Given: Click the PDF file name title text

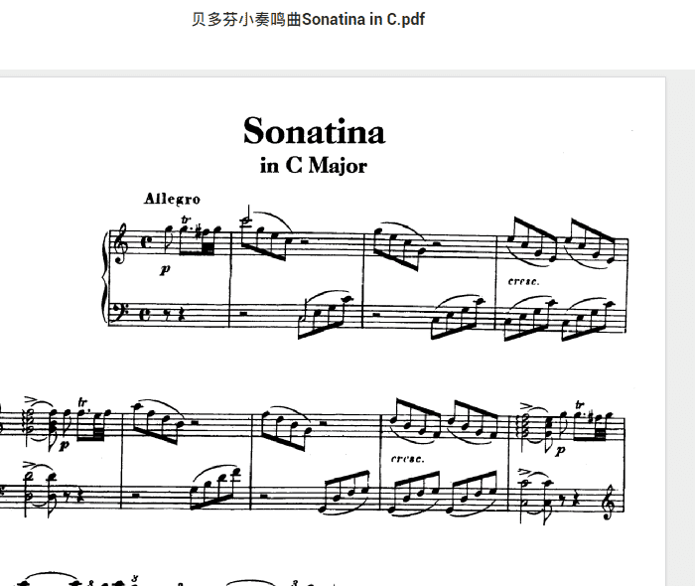Looking at the screenshot, I should (x=308, y=20).
